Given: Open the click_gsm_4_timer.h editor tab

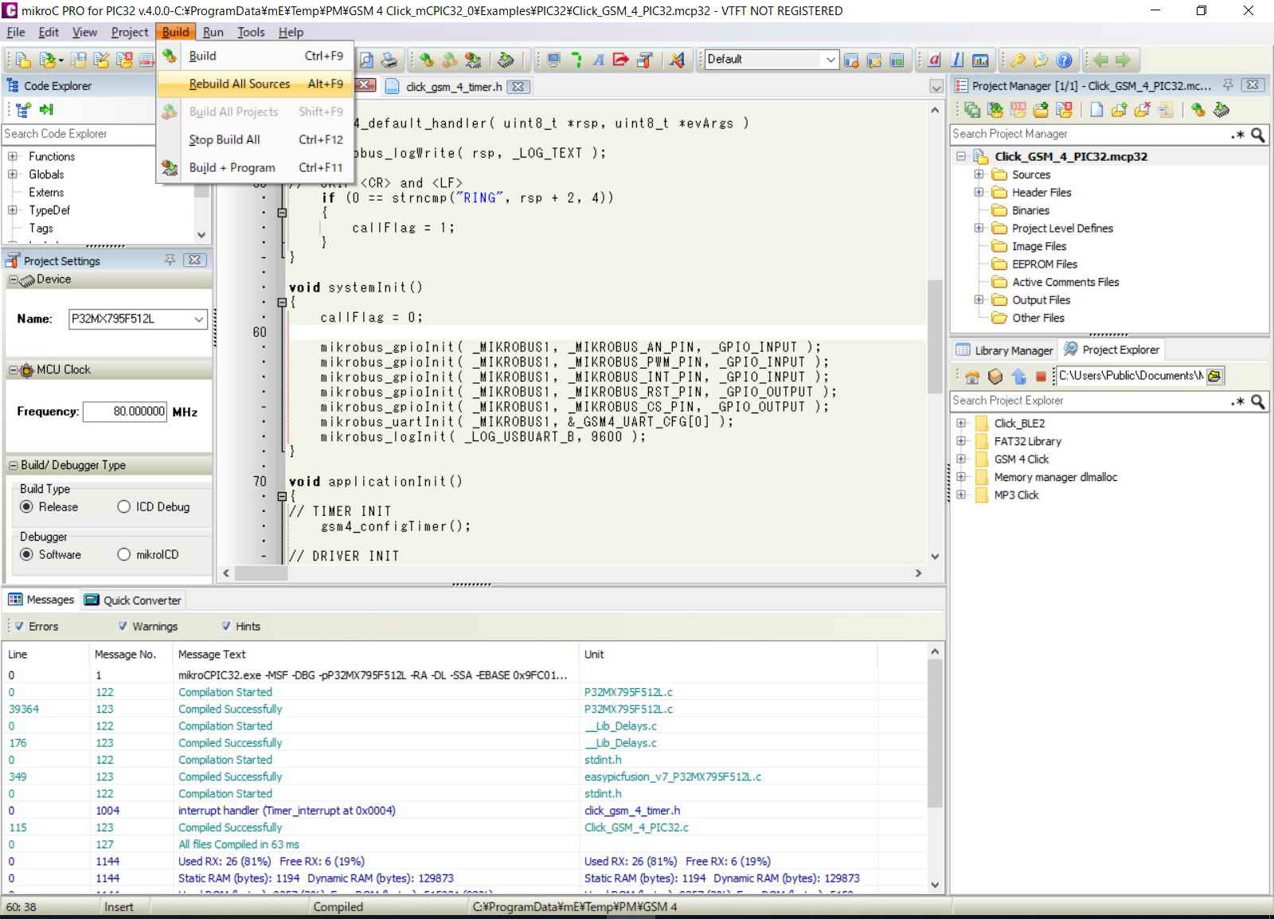Looking at the screenshot, I should click(x=452, y=87).
